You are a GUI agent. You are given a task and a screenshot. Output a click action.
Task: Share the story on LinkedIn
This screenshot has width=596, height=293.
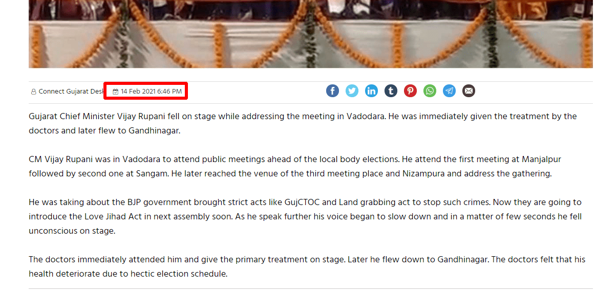click(371, 91)
